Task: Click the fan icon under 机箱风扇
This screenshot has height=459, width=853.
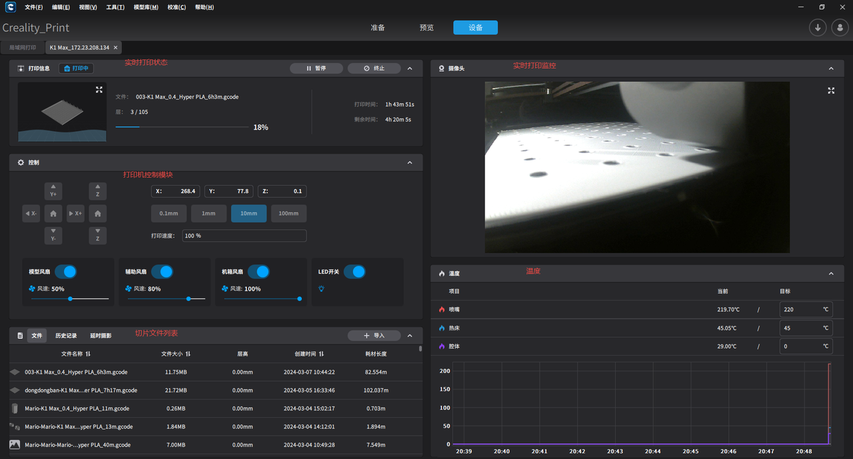Action: tap(225, 288)
